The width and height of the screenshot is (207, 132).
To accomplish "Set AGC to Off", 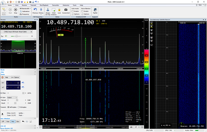I will pos(3,121).
